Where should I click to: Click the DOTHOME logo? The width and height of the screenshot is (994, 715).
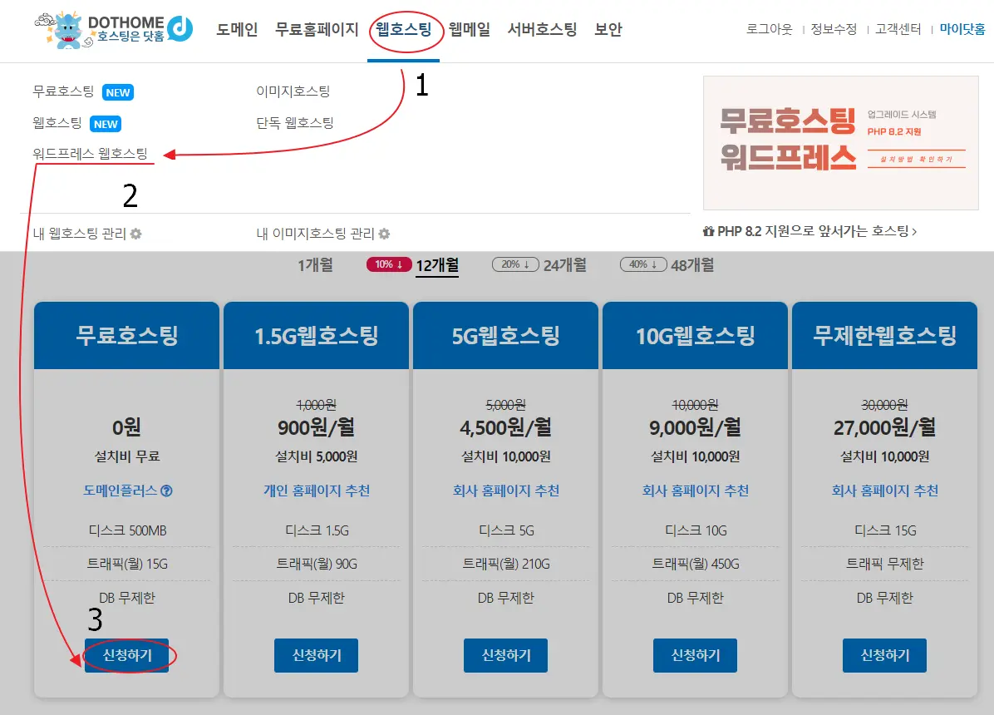[x=114, y=29]
